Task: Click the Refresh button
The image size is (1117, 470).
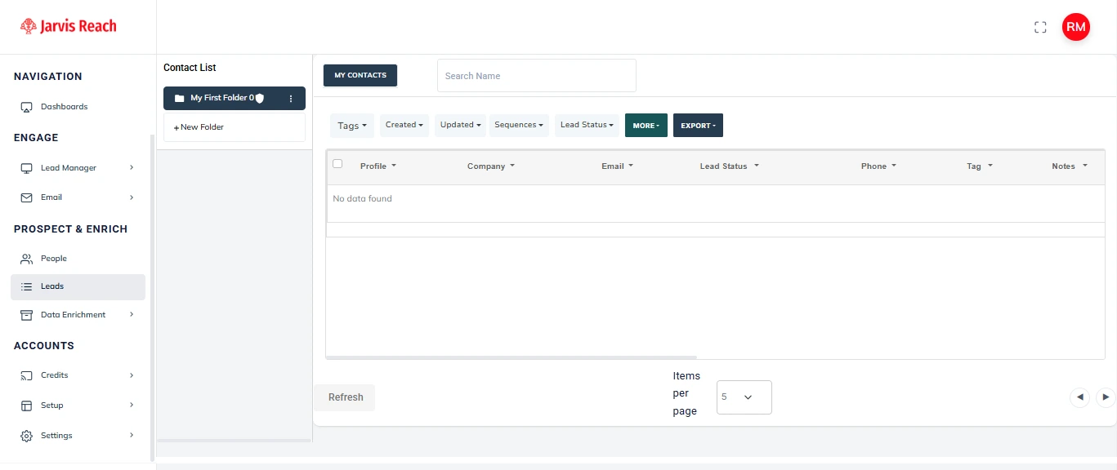Action: (x=346, y=397)
